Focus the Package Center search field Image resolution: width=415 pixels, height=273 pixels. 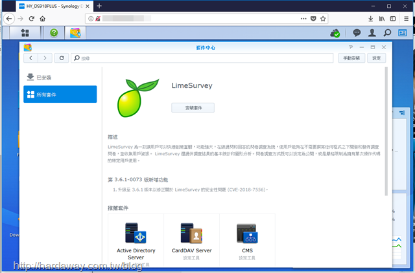coord(202,58)
